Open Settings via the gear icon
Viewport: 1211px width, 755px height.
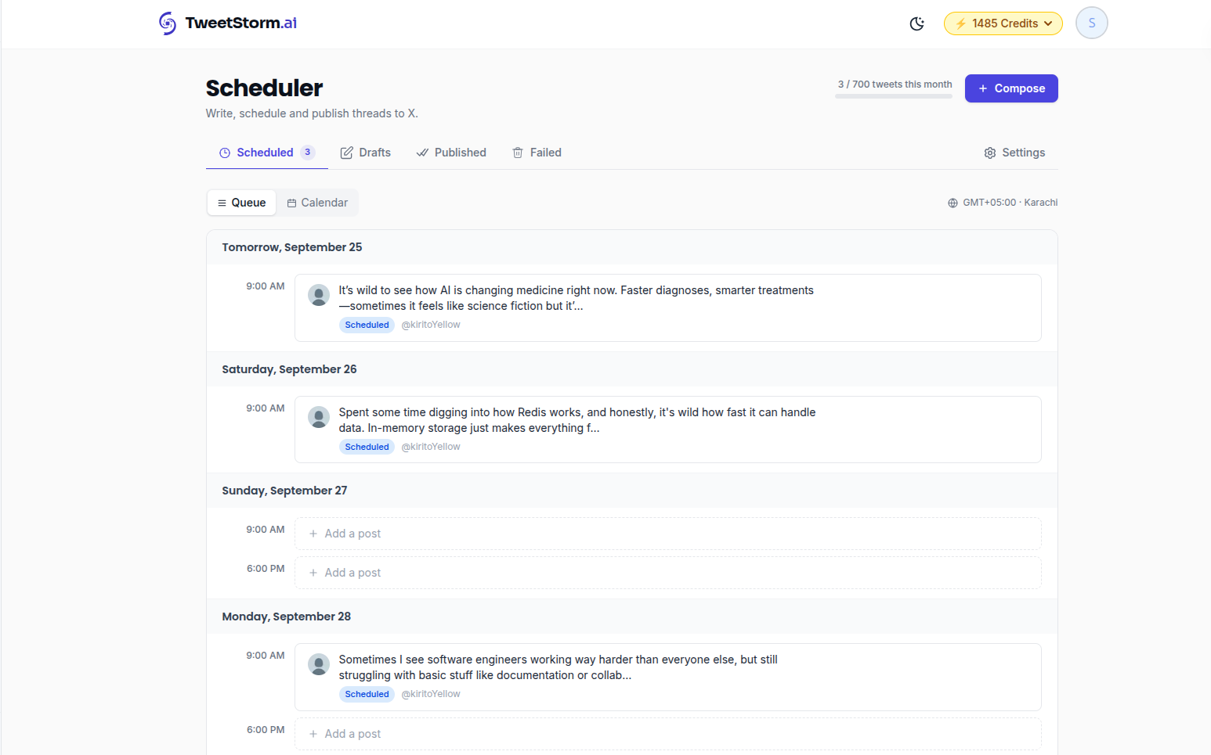(990, 153)
